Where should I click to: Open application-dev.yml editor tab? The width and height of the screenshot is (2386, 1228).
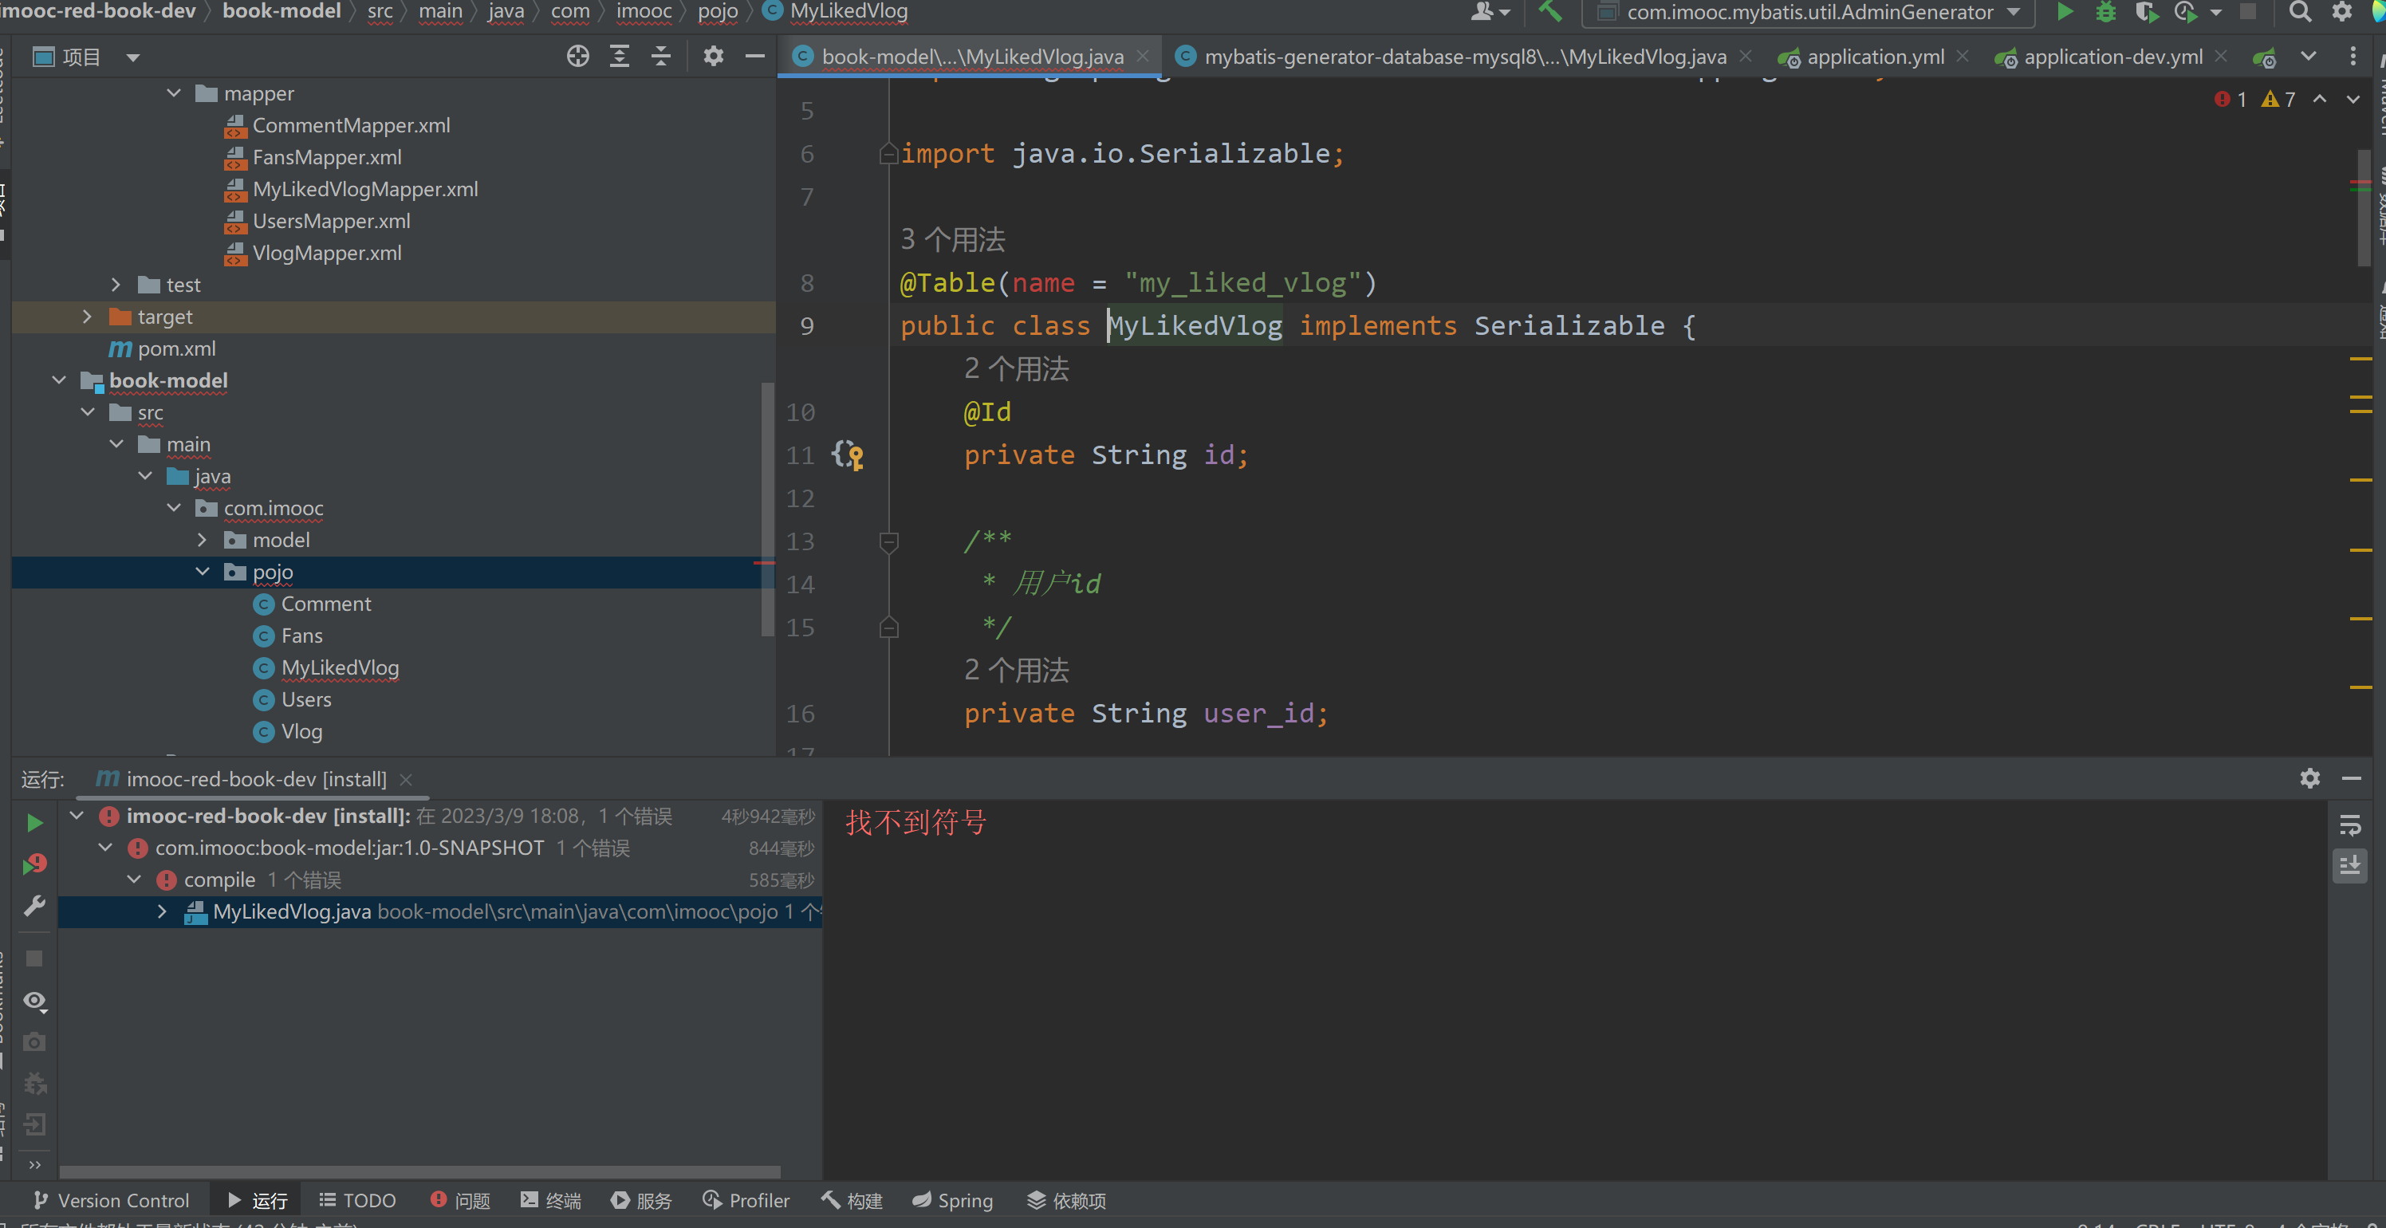pos(2111,57)
